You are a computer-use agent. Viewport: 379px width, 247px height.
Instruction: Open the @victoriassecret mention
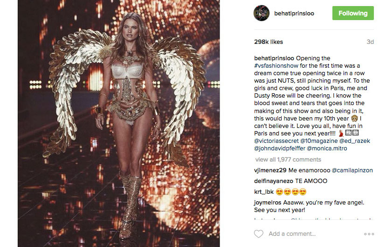click(276, 141)
